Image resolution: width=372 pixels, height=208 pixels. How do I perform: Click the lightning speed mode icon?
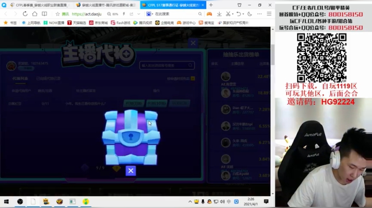pos(124,14)
